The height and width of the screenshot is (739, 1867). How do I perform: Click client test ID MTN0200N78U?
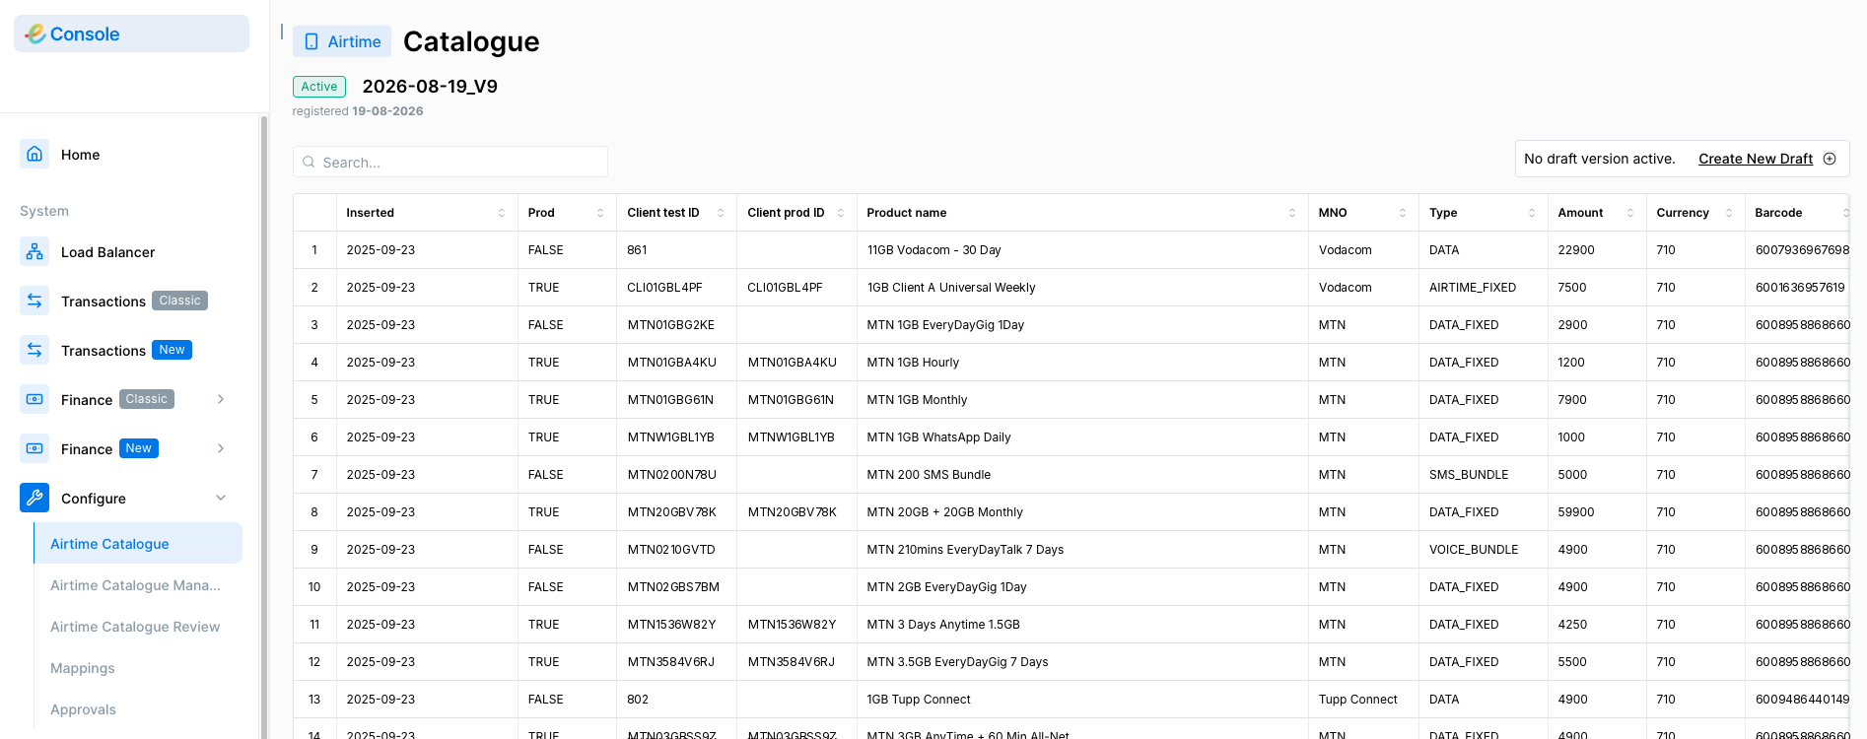[671, 475]
